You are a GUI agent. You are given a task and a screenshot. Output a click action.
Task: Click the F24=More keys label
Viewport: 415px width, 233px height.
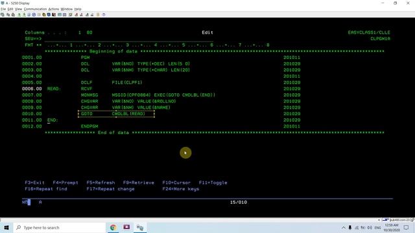point(180,189)
